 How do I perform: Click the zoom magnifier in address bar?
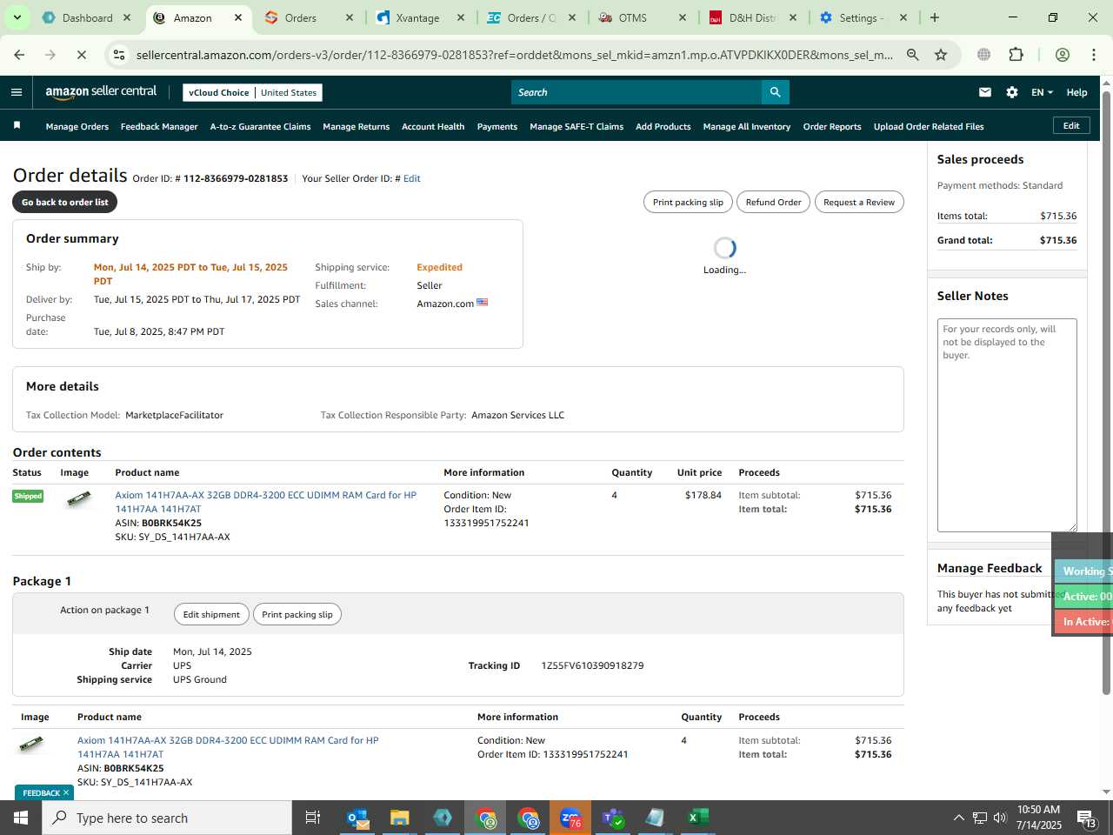tap(913, 55)
